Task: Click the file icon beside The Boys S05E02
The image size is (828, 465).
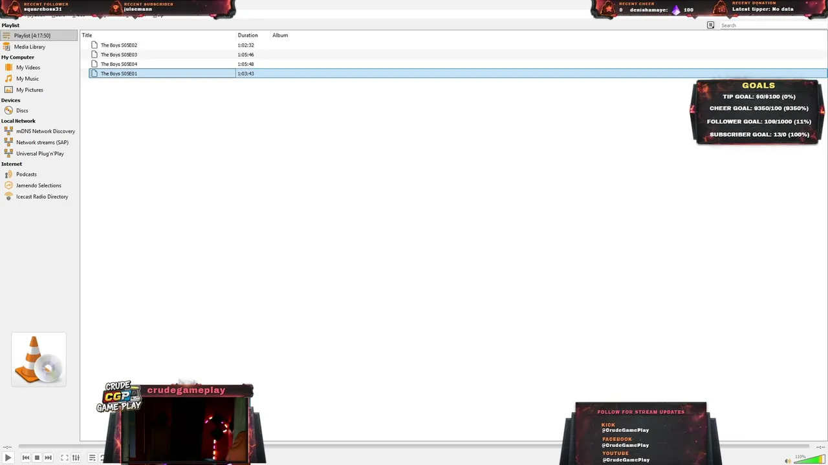Action: coord(94,45)
